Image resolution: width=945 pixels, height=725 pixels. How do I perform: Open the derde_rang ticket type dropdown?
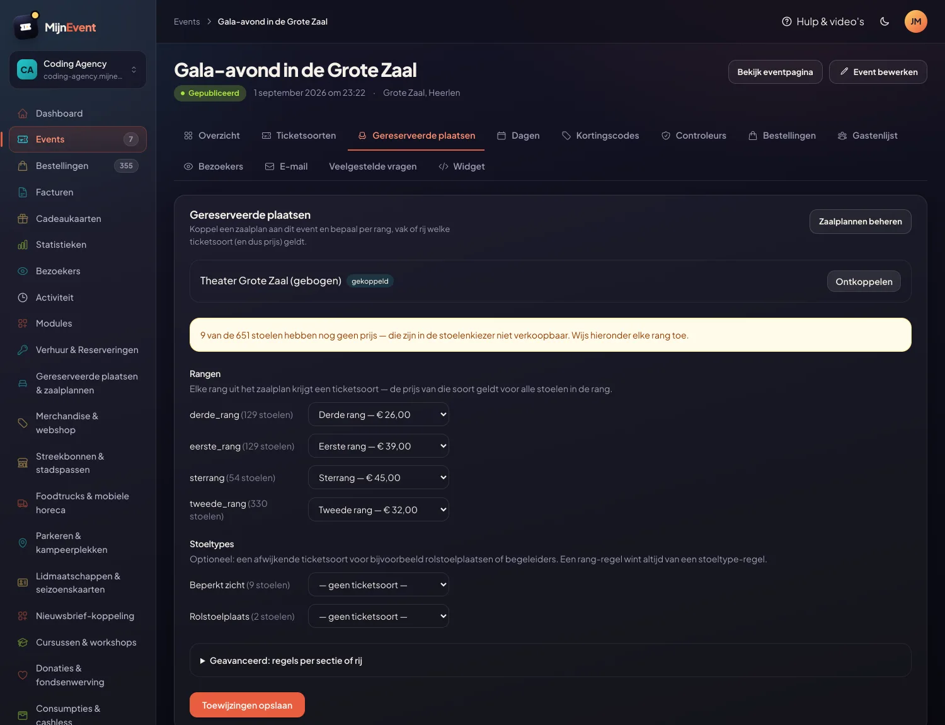click(379, 414)
